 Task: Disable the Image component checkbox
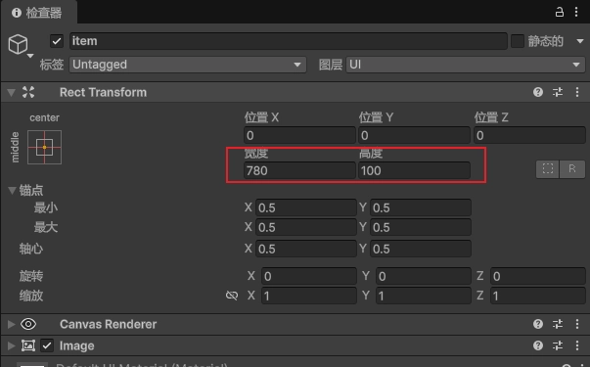(x=47, y=345)
